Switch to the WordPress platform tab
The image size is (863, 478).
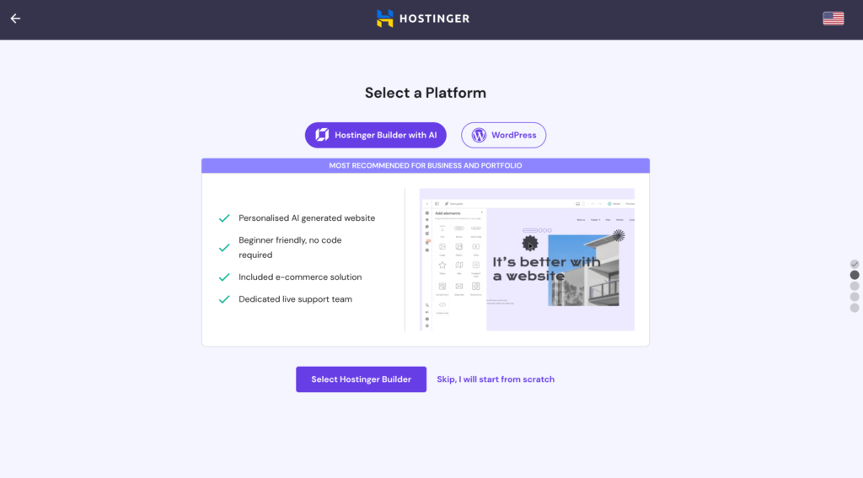[x=504, y=135]
